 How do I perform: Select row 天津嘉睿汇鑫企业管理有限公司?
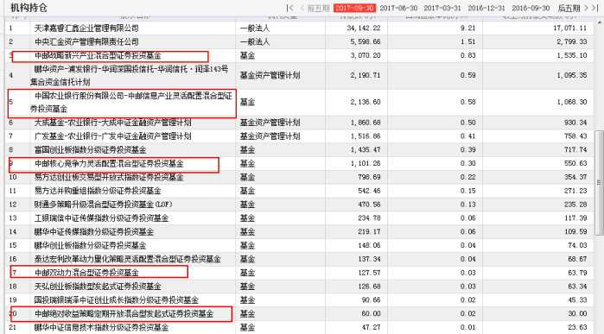point(86,28)
